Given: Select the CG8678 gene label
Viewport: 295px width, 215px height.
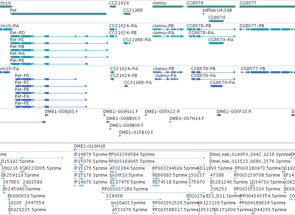Looking at the screenshot, I should tap(195, 3).
